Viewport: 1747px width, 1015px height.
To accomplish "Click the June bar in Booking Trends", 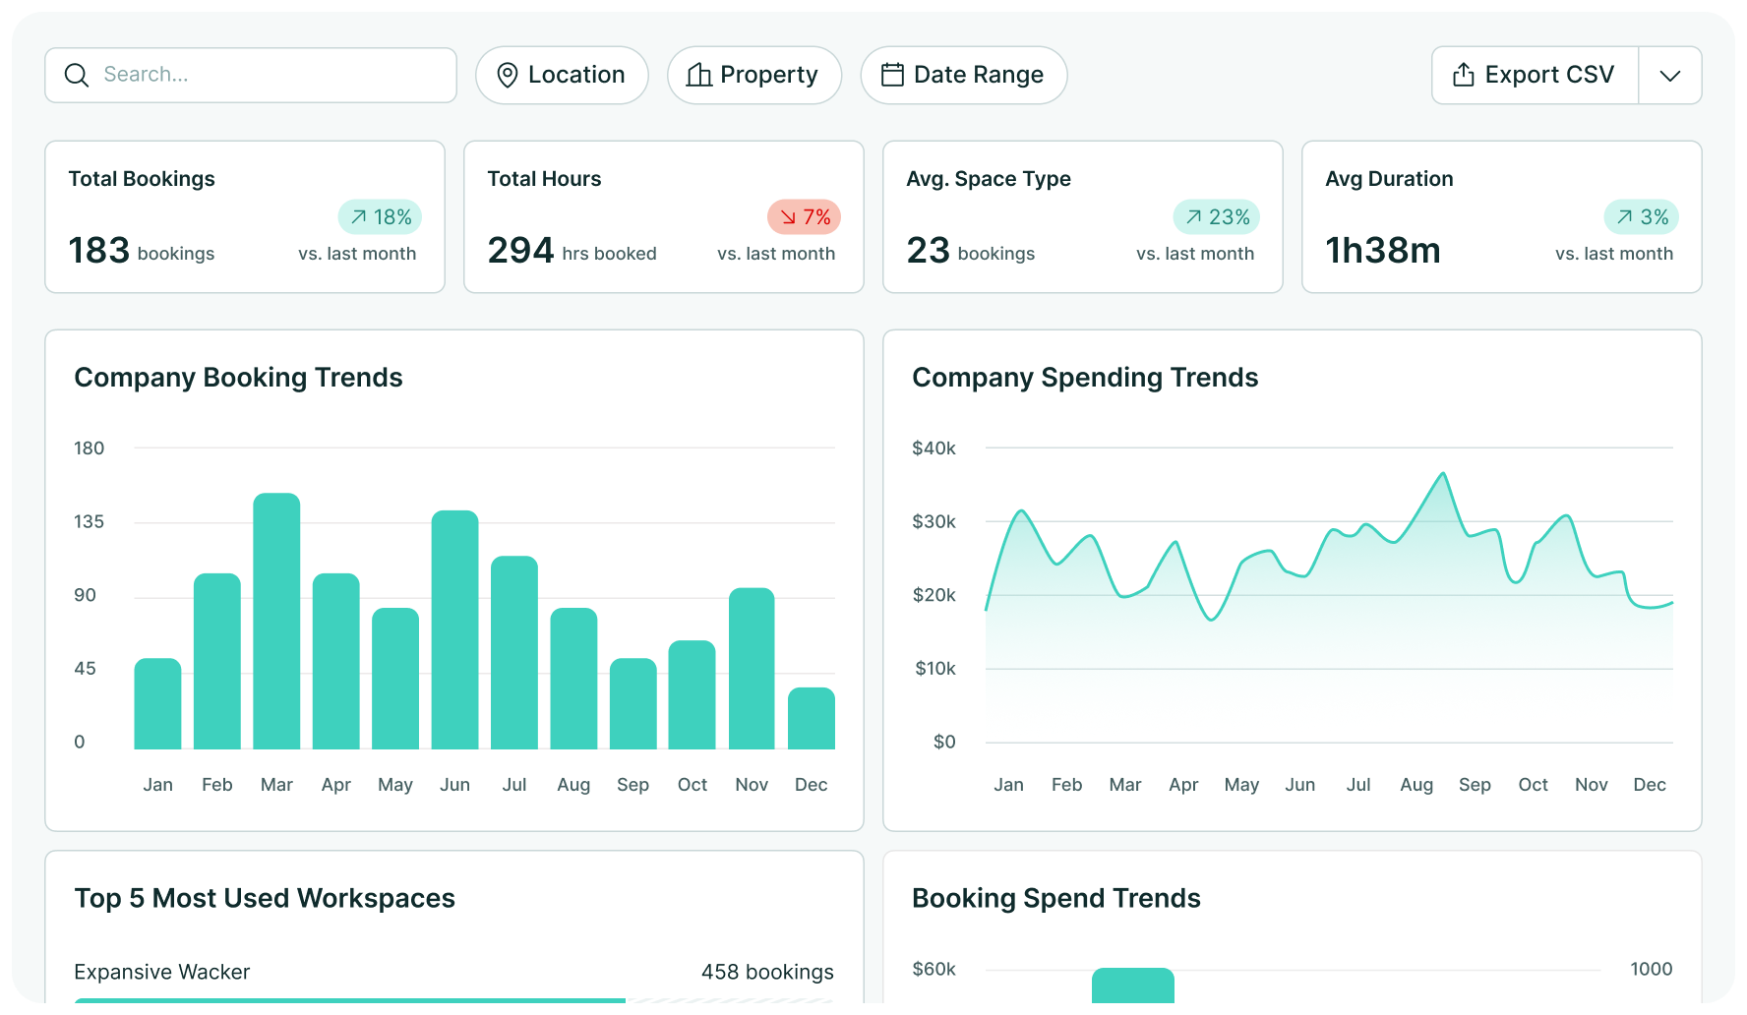I will click(454, 629).
